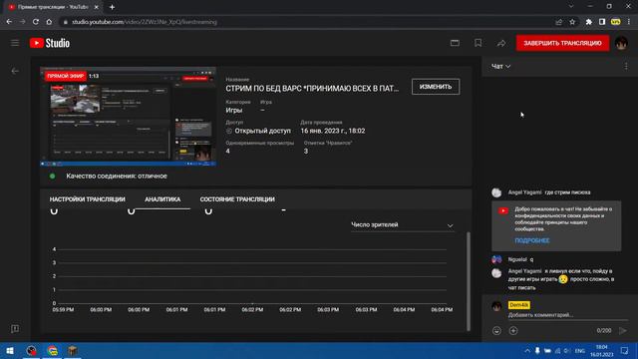Click the browser home button

point(49,22)
